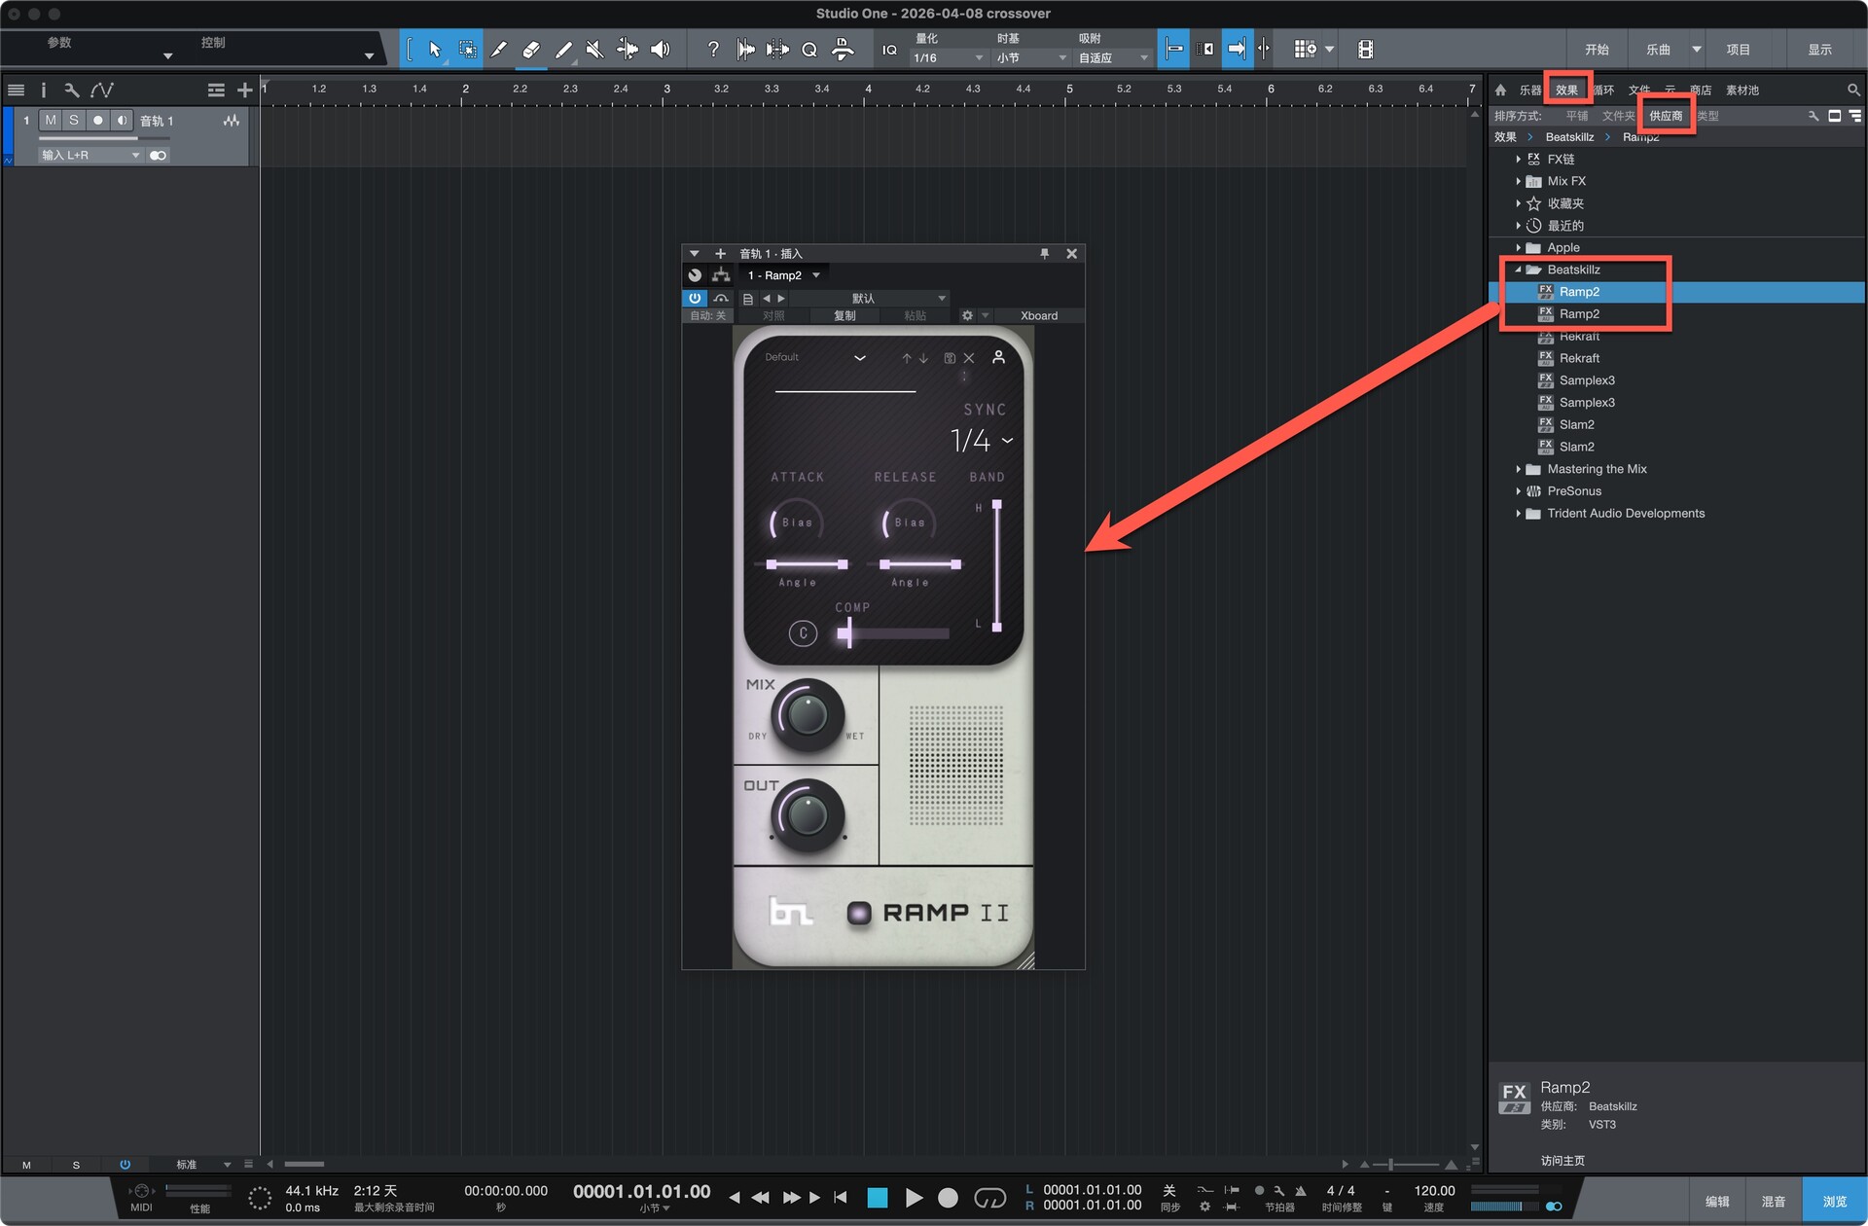
Task: Toggle input monitoring on 音轨 1
Action: tap(122, 121)
